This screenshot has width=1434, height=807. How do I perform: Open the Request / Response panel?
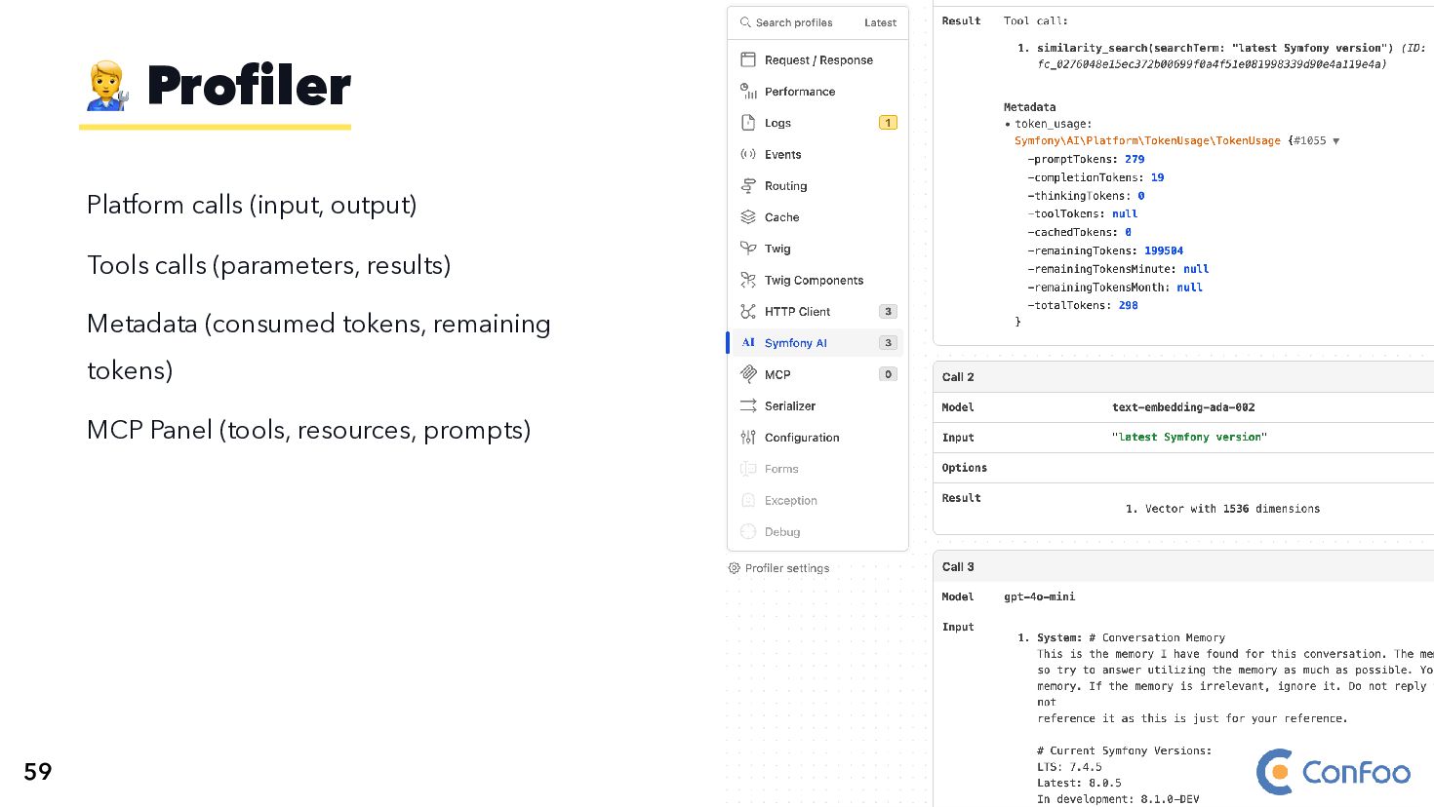click(817, 59)
